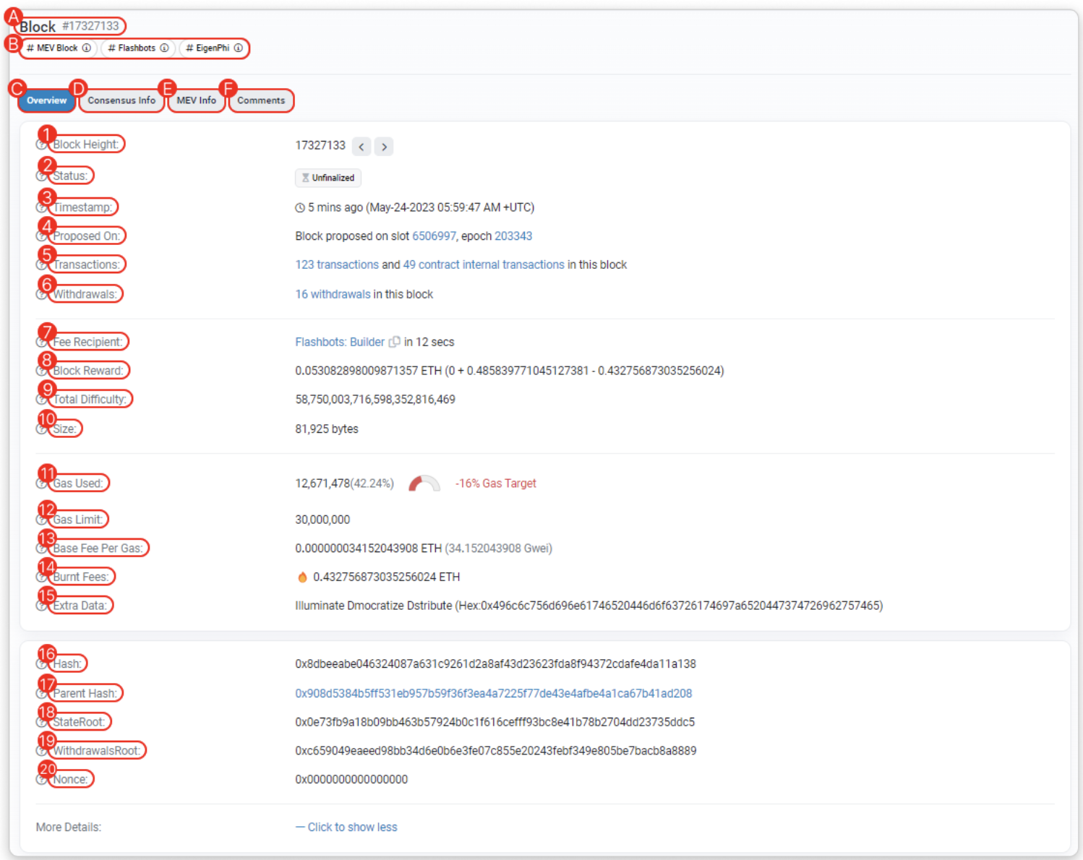Open info icon on EigenPhi tag
This screenshot has height=860, width=1083.
(238, 48)
